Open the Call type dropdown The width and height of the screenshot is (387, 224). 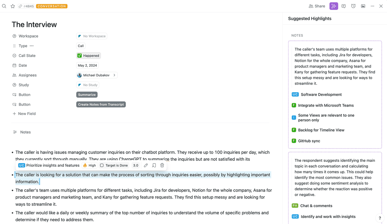81,46
